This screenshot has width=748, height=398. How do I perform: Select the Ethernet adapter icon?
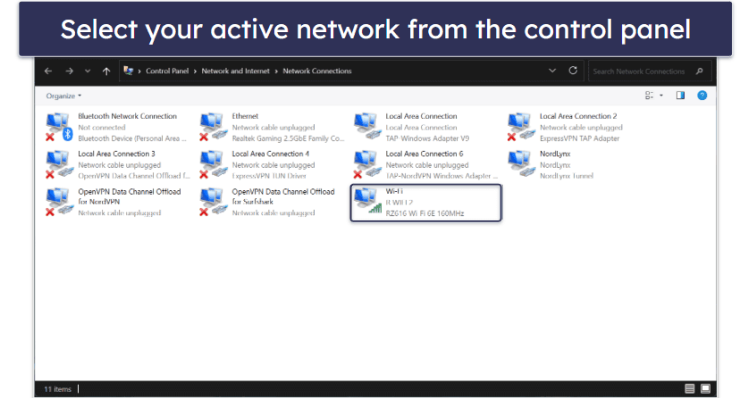point(214,127)
